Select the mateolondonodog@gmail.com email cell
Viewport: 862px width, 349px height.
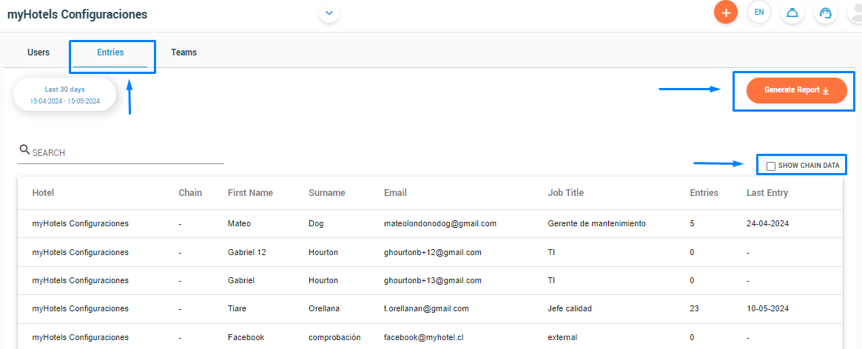pos(440,224)
